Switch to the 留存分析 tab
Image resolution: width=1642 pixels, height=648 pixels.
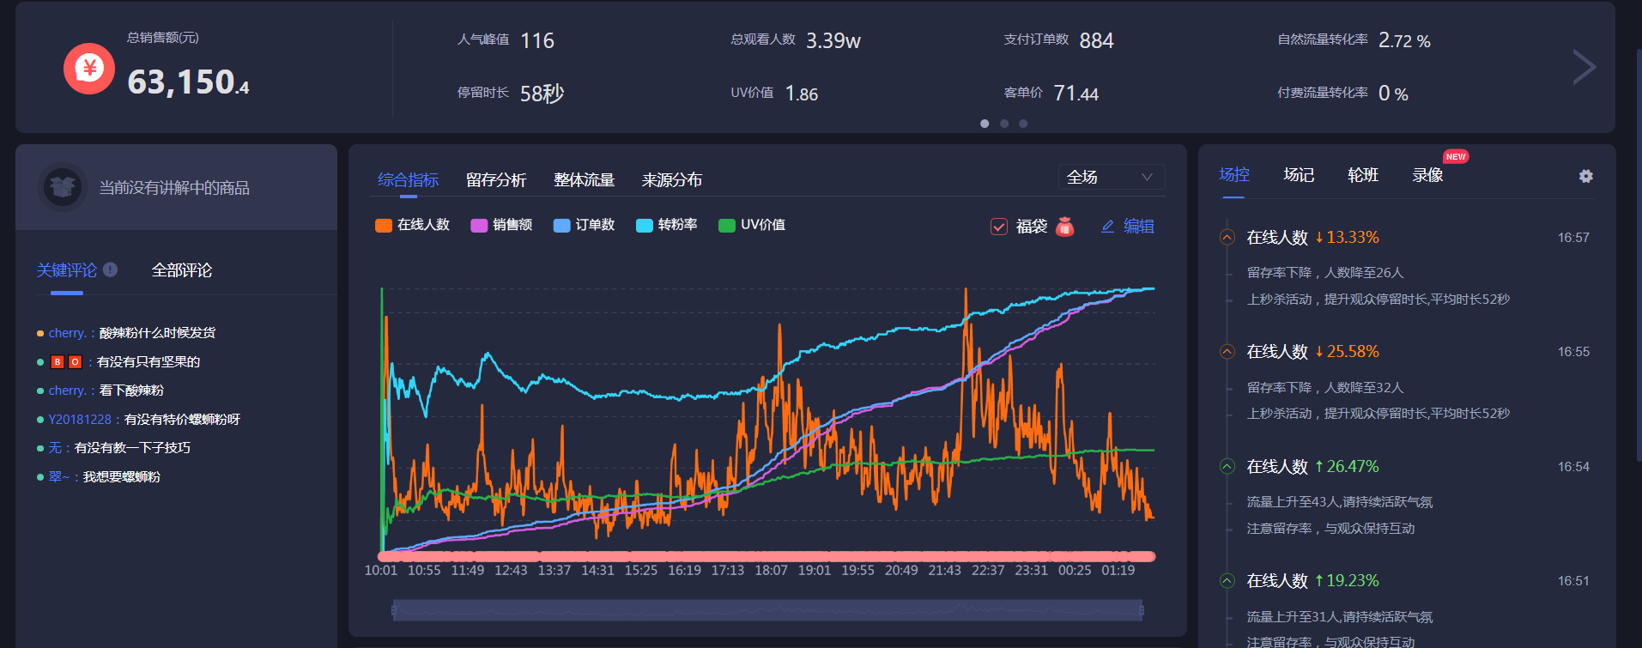pos(496,179)
